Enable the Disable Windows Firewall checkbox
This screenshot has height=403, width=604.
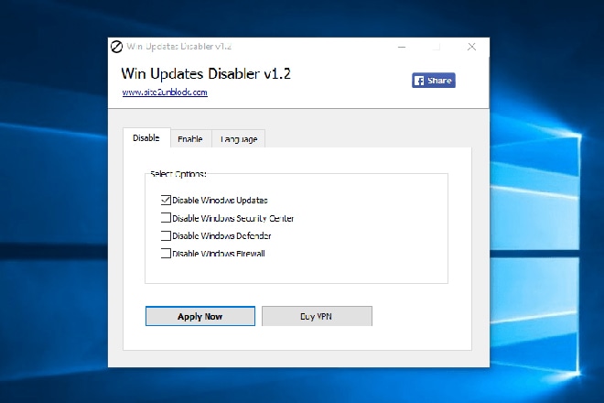[x=166, y=254]
